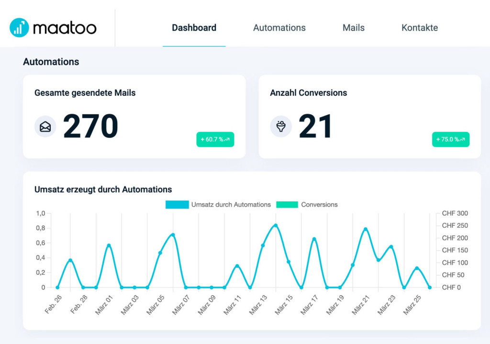Image resolution: width=490 pixels, height=344 pixels.
Task: Select the 270 sent mails value
Action: coord(90,126)
